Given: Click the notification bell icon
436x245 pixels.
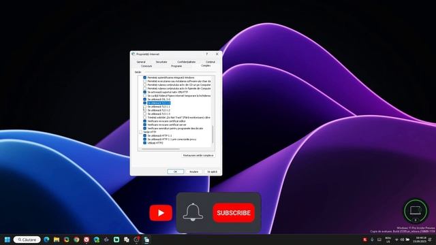Looking at the screenshot, I should coord(193,212).
